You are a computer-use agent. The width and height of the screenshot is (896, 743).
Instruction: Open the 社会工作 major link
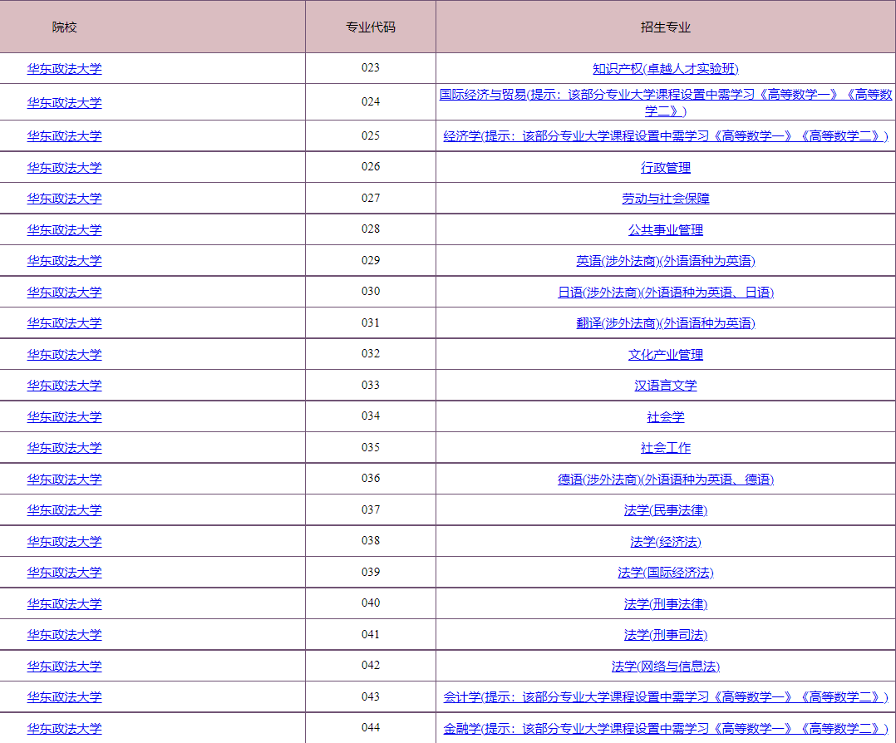pyautogui.click(x=665, y=447)
